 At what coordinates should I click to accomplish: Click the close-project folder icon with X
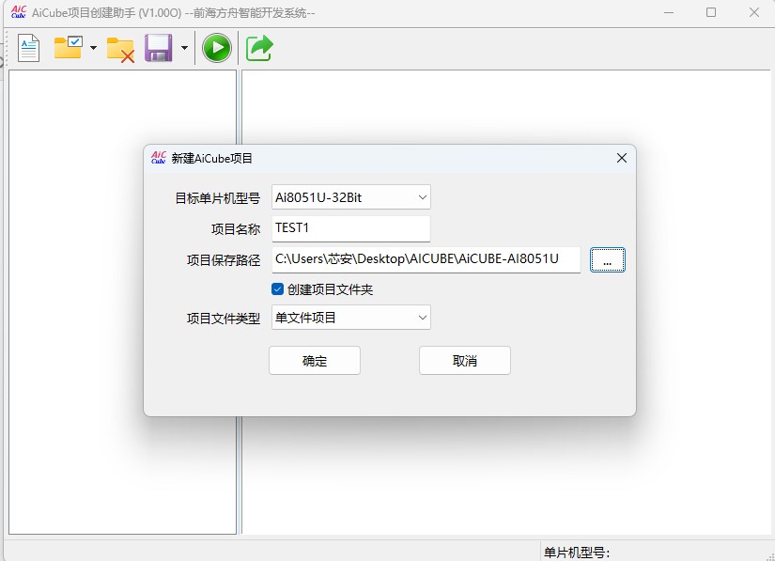pyautogui.click(x=120, y=50)
